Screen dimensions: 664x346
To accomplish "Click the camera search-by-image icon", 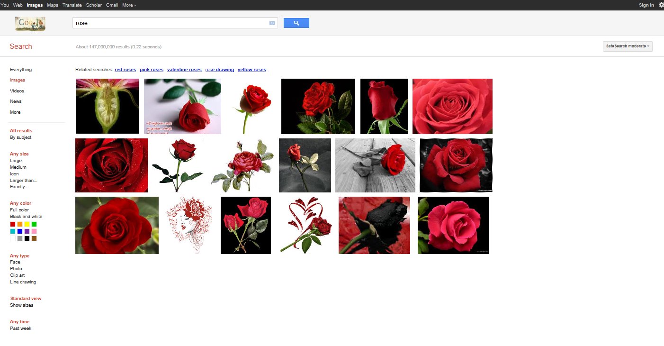I will tap(272, 23).
